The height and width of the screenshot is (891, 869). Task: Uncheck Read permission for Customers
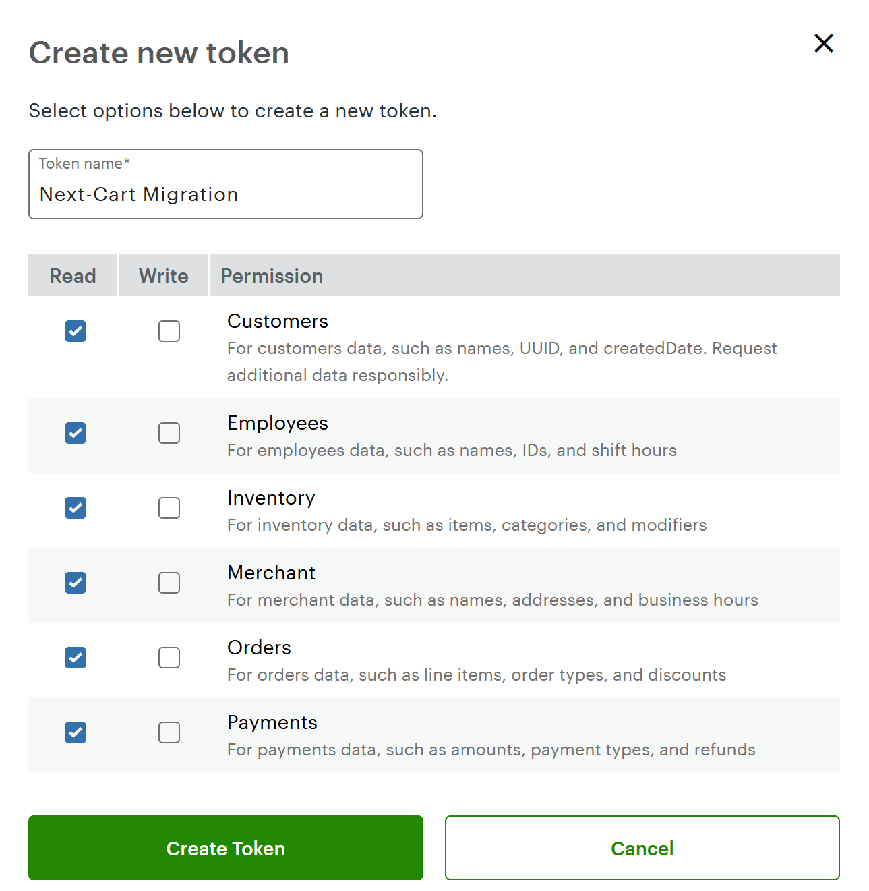pos(75,331)
